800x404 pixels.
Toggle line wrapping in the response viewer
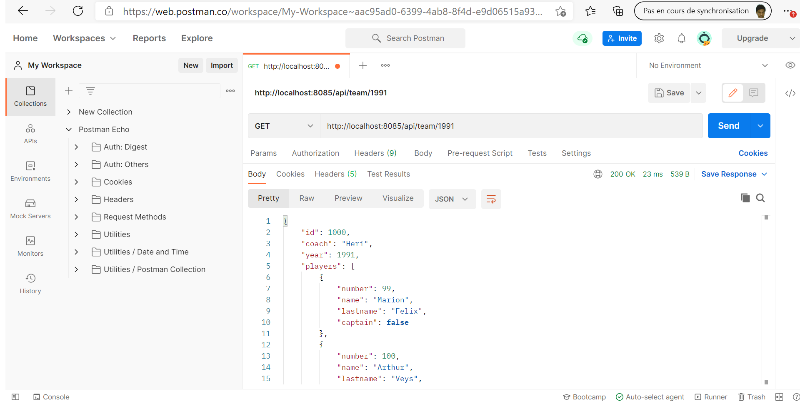pyautogui.click(x=491, y=199)
